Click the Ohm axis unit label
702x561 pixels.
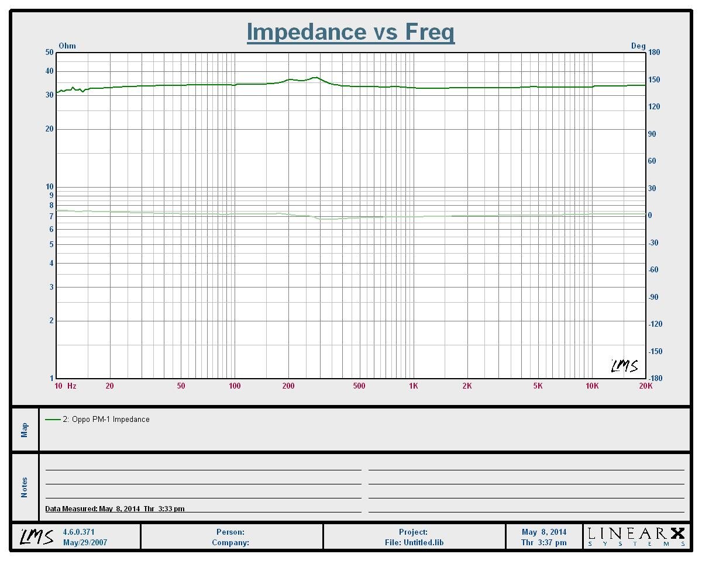67,46
